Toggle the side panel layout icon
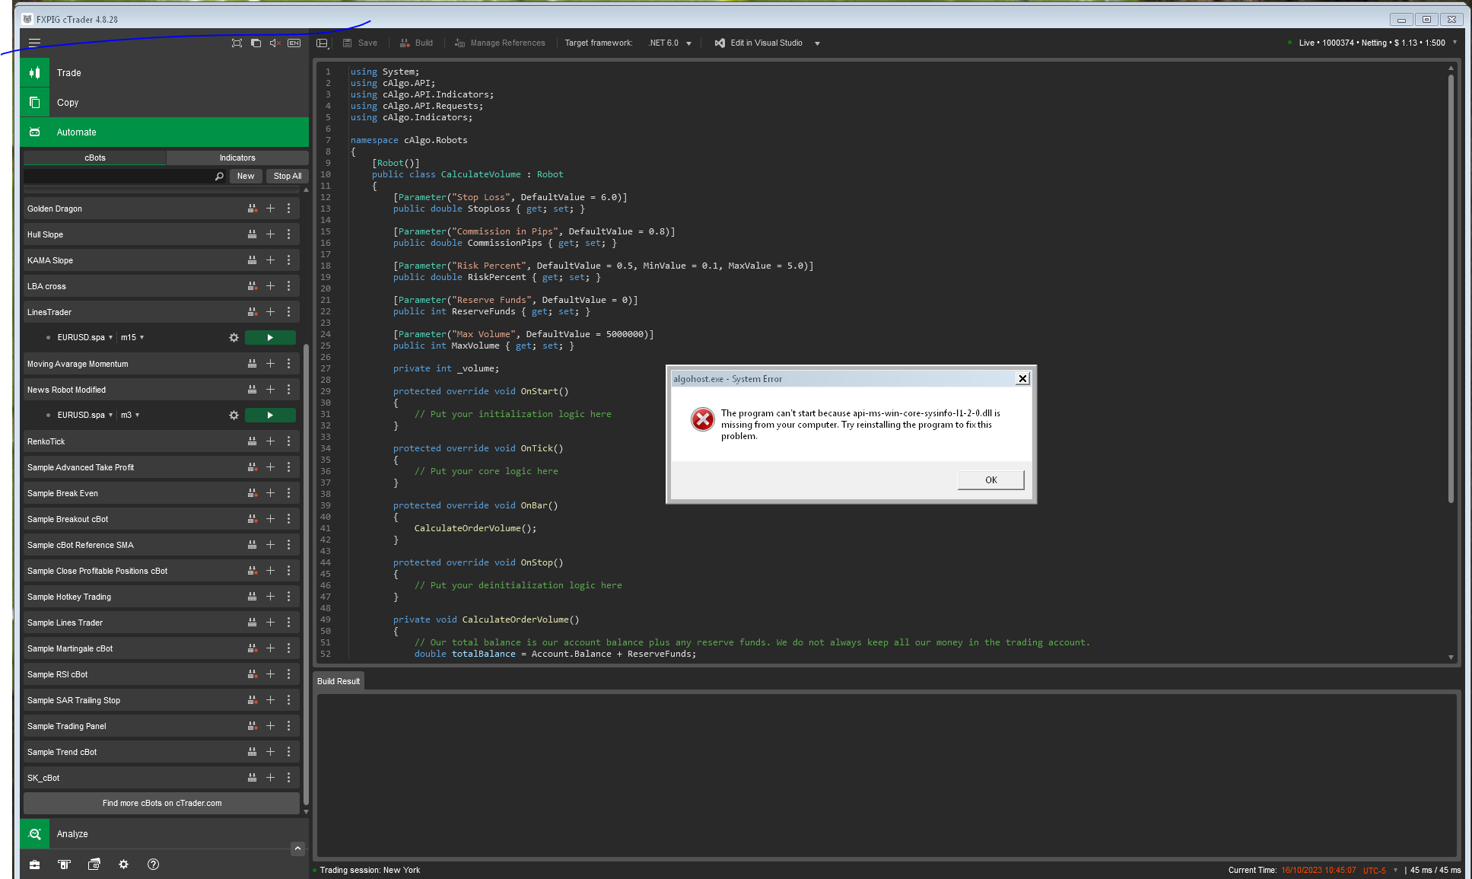 pyautogui.click(x=322, y=43)
